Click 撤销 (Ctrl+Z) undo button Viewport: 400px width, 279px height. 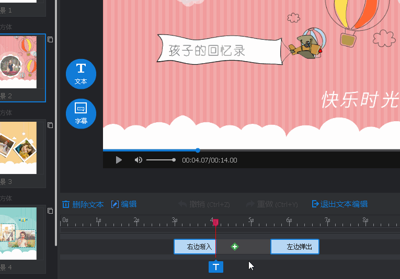point(204,204)
